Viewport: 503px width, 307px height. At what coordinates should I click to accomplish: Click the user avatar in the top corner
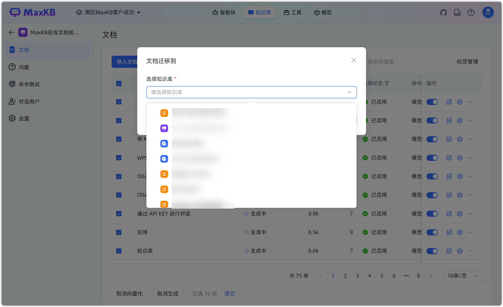[487, 12]
